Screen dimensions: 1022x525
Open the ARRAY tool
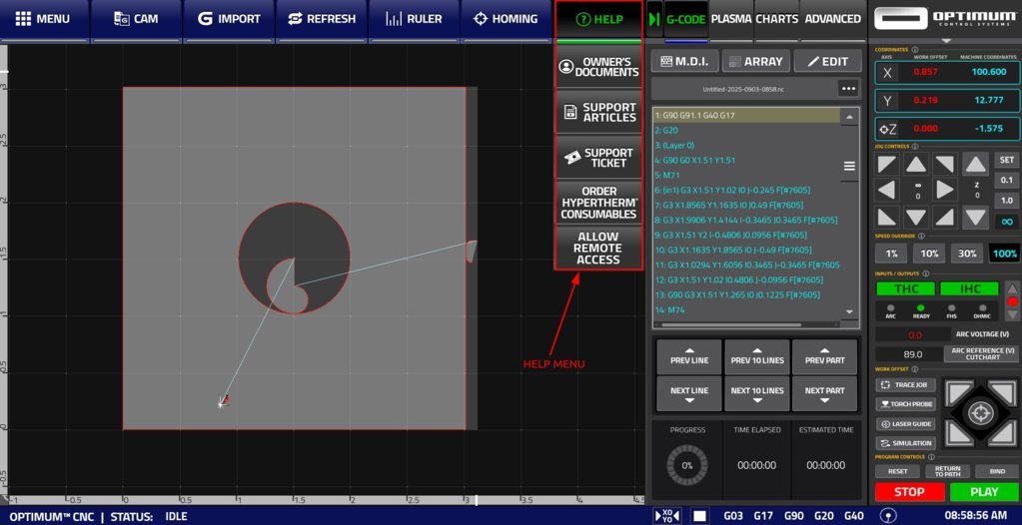[755, 61]
